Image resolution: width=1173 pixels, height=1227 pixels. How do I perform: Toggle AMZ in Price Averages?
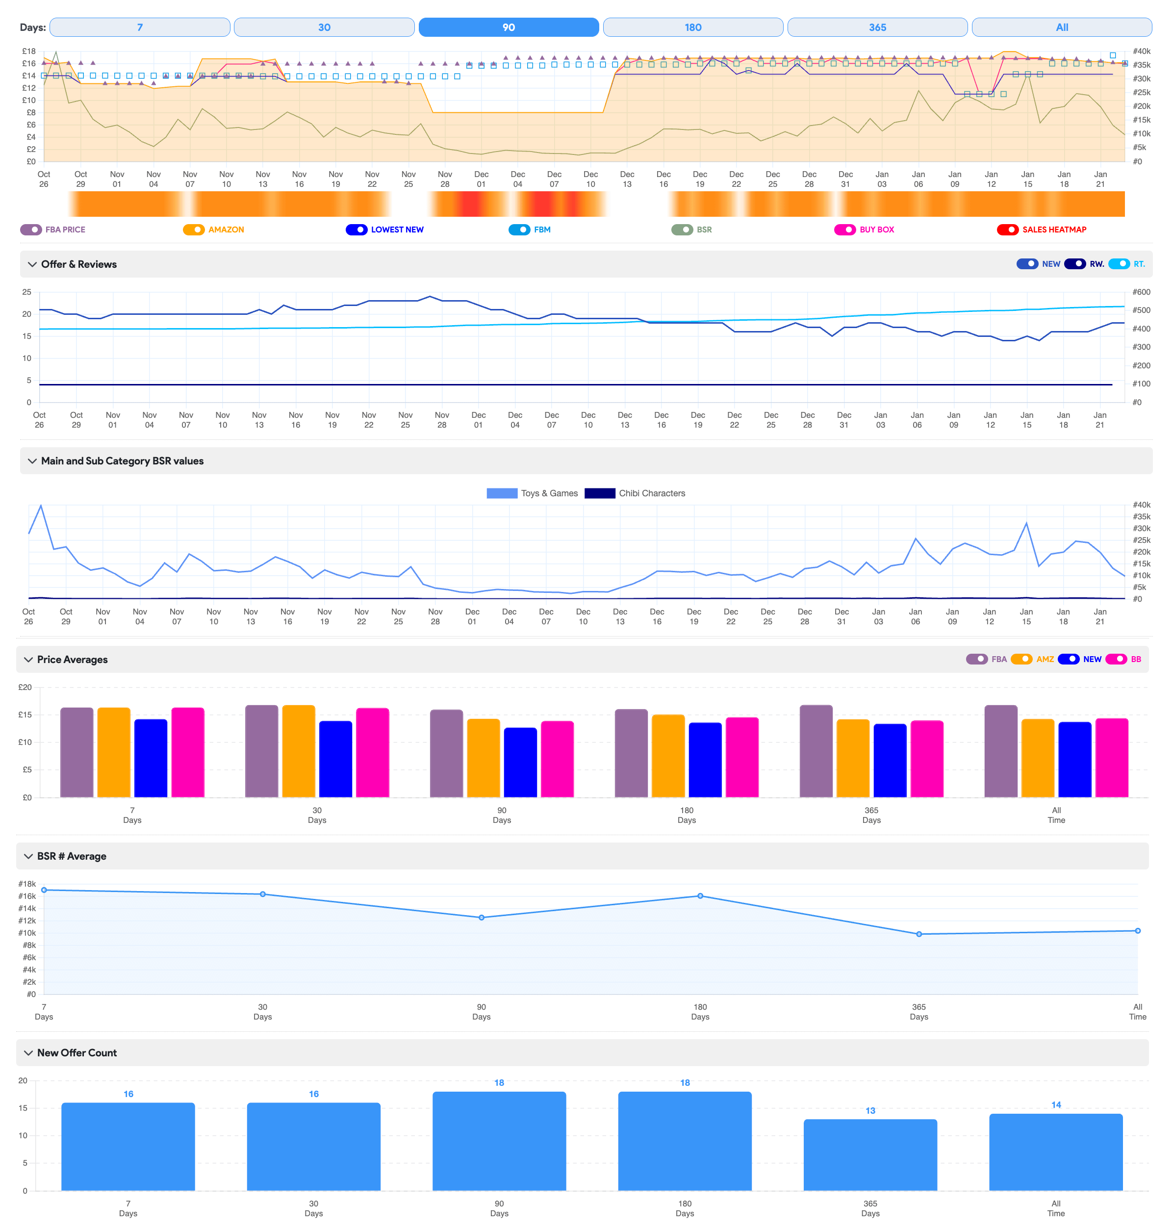[x=1021, y=659]
